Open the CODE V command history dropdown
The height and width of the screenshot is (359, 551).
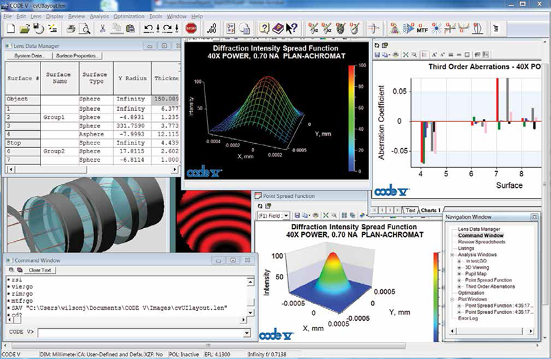tap(247, 333)
